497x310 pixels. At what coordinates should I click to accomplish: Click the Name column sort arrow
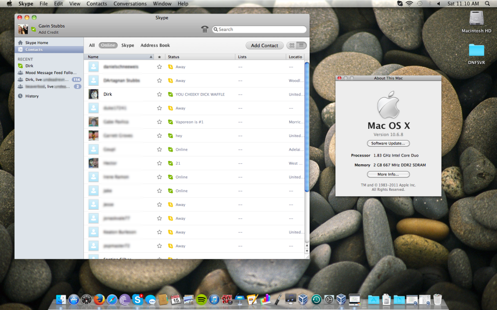[151, 57]
